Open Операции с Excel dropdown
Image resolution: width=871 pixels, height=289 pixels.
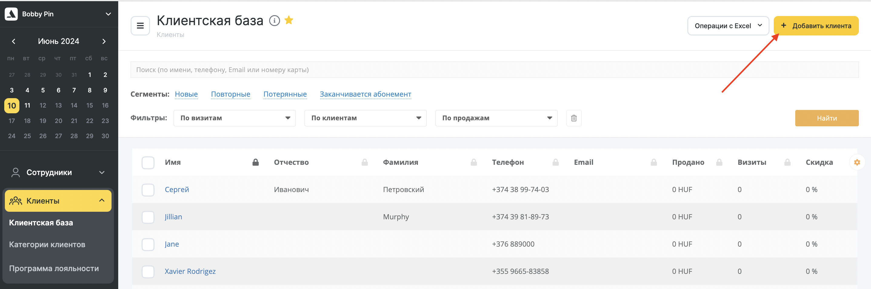tap(728, 26)
